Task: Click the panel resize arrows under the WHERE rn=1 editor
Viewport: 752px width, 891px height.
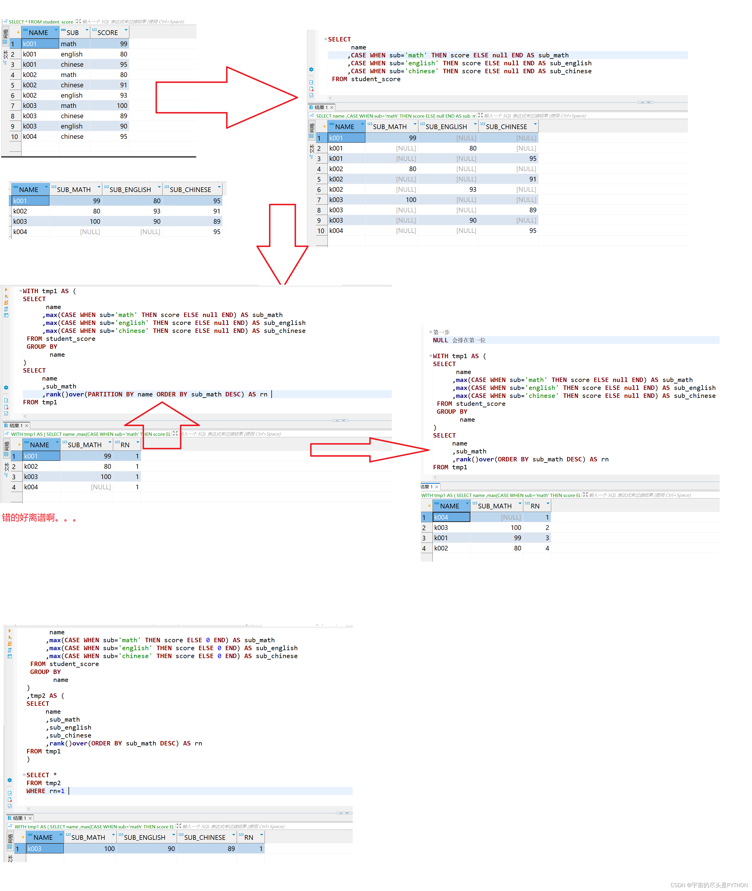Action: tap(344, 813)
